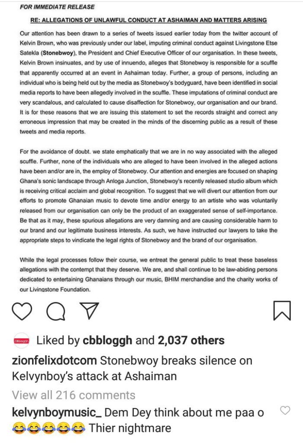Expand View all 216 comments
This screenshot has height=443, width=303.
(74, 395)
